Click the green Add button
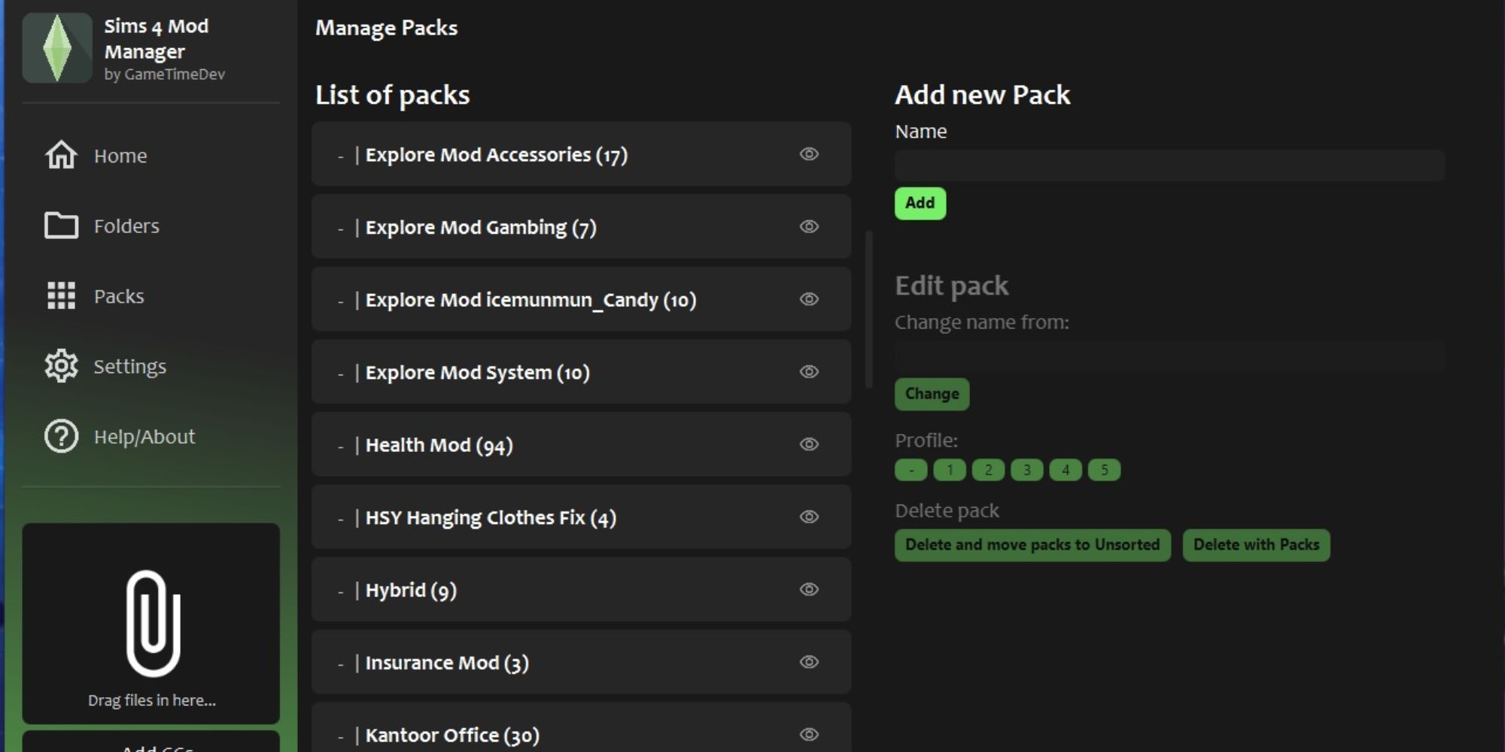1505x752 pixels. point(920,203)
